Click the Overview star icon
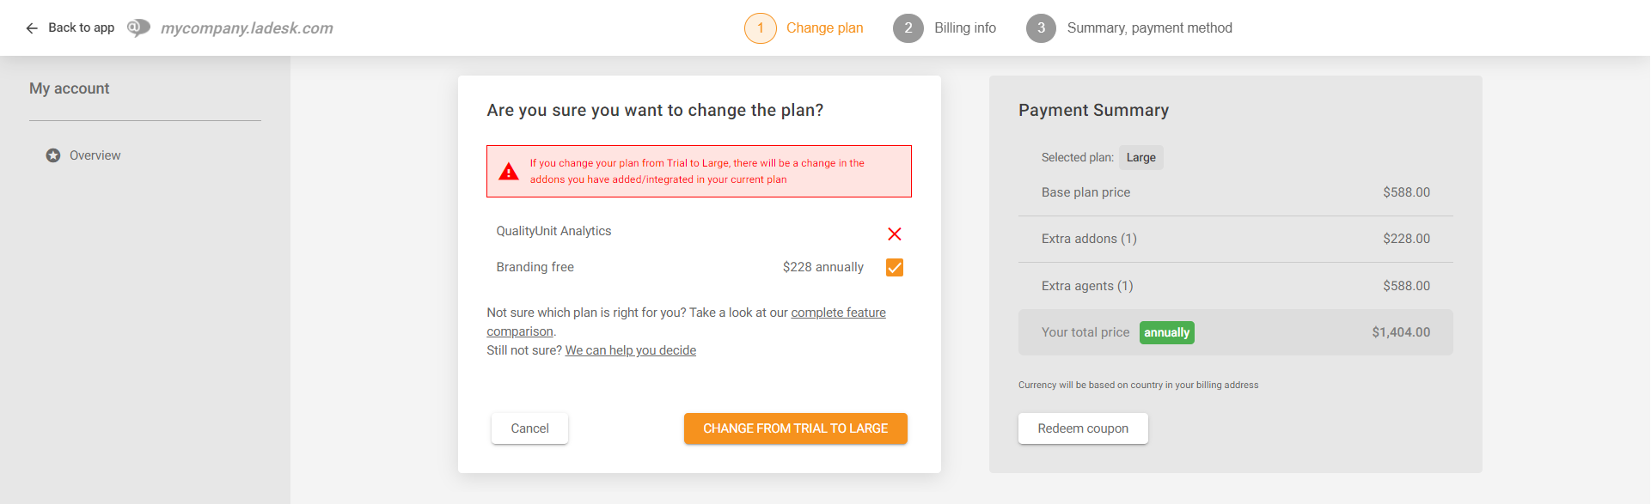The width and height of the screenshot is (1651, 504). tap(53, 155)
